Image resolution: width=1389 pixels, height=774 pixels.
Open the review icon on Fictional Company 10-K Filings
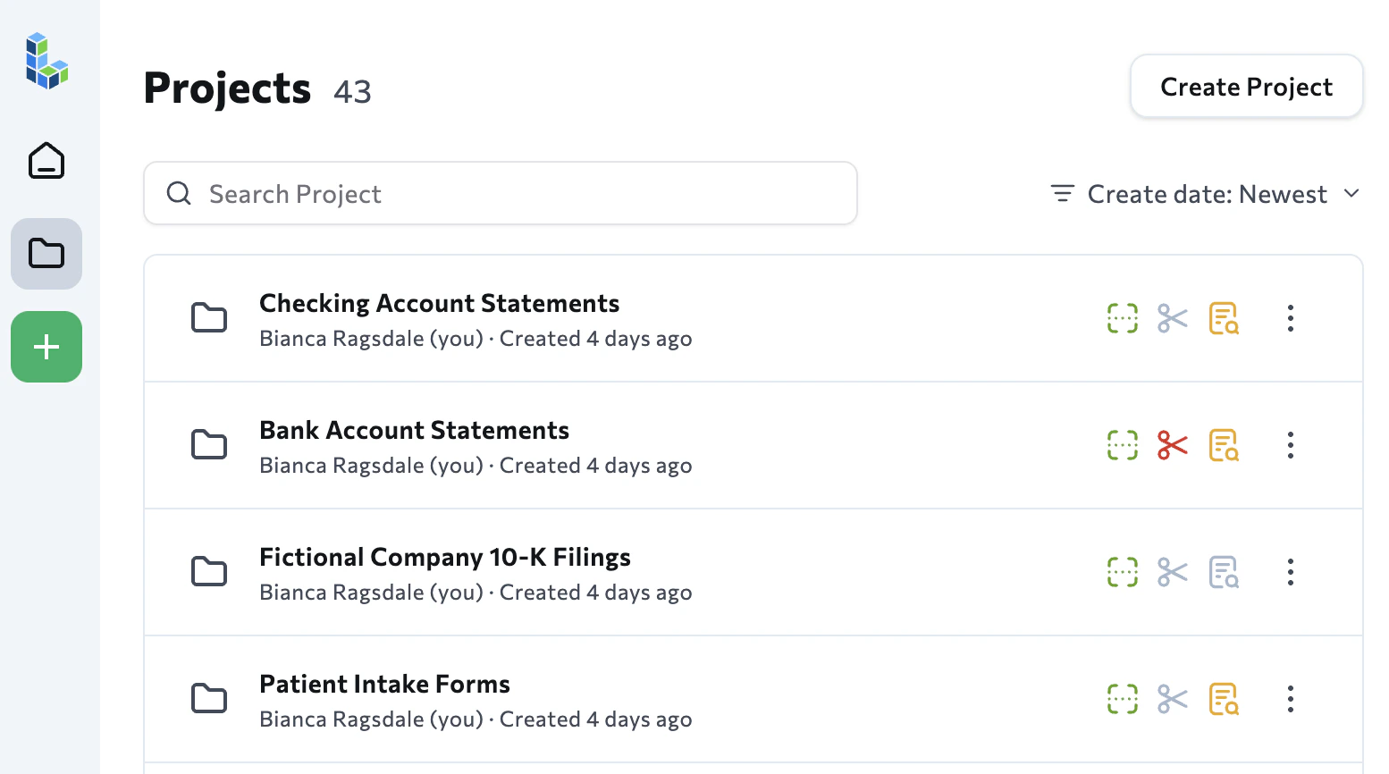pyautogui.click(x=1224, y=571)
